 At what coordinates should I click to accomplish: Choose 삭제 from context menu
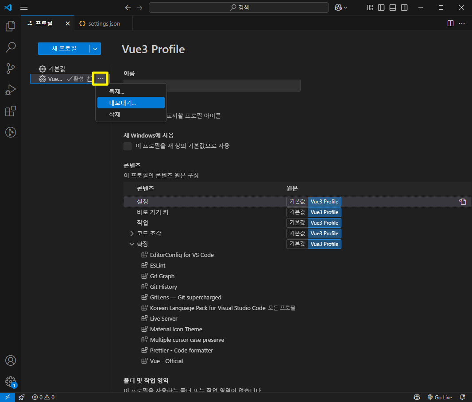131,114
